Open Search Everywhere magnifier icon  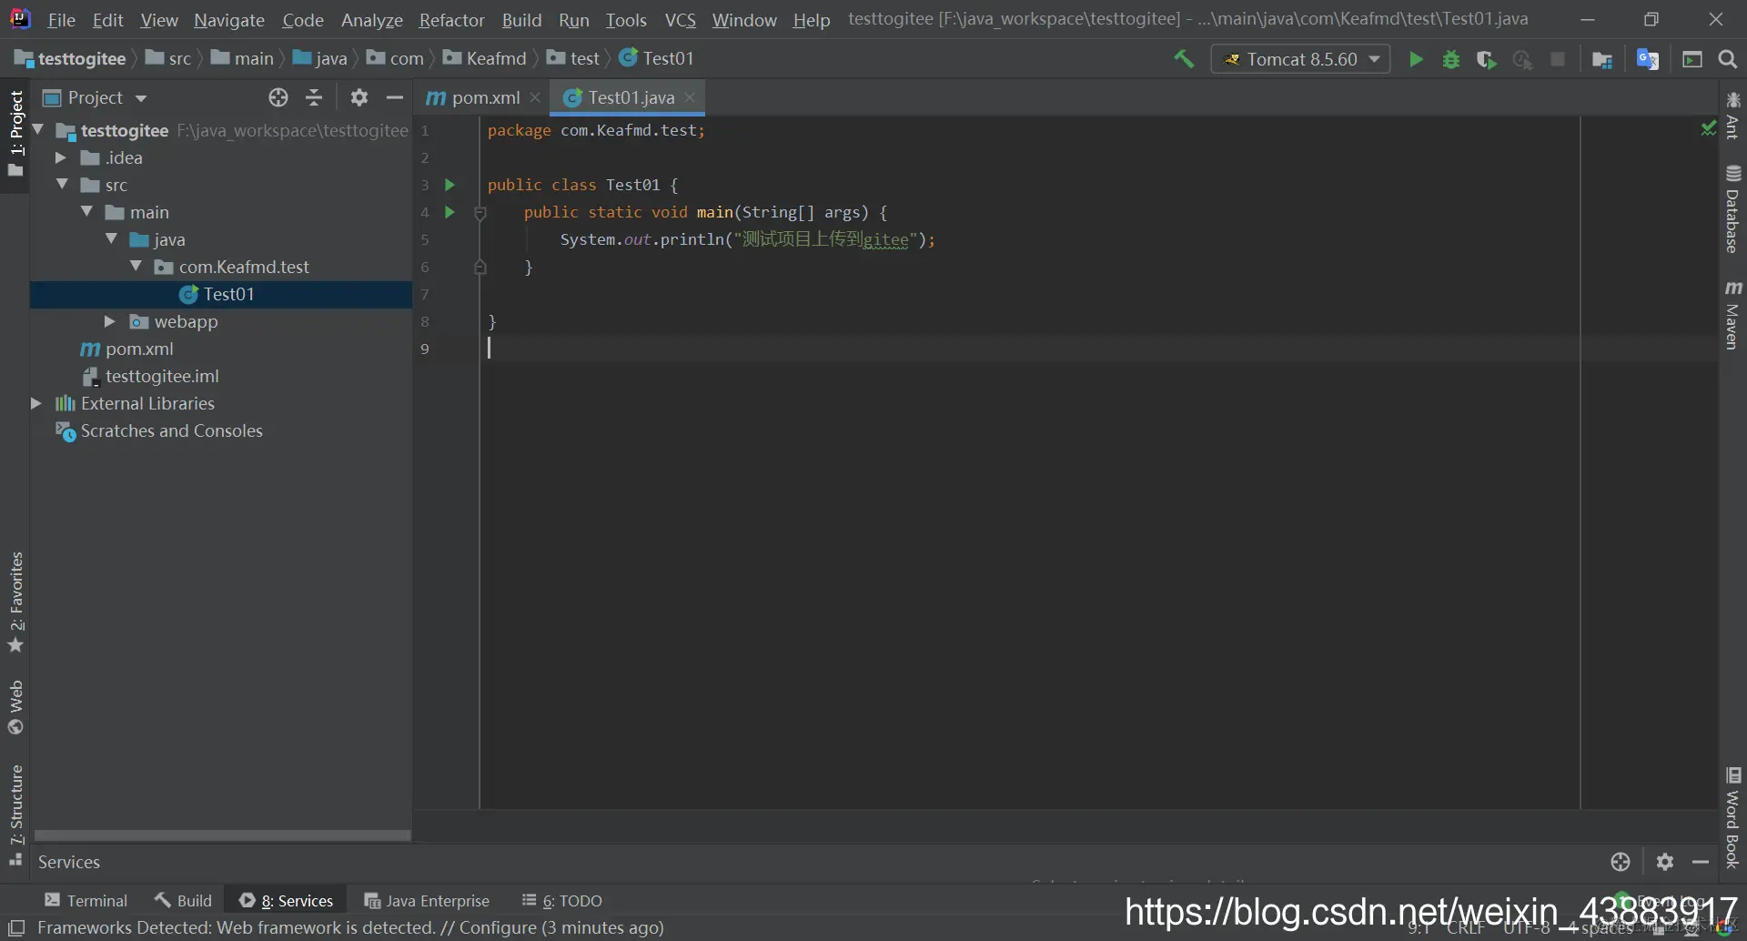(x=1728, y=59)
